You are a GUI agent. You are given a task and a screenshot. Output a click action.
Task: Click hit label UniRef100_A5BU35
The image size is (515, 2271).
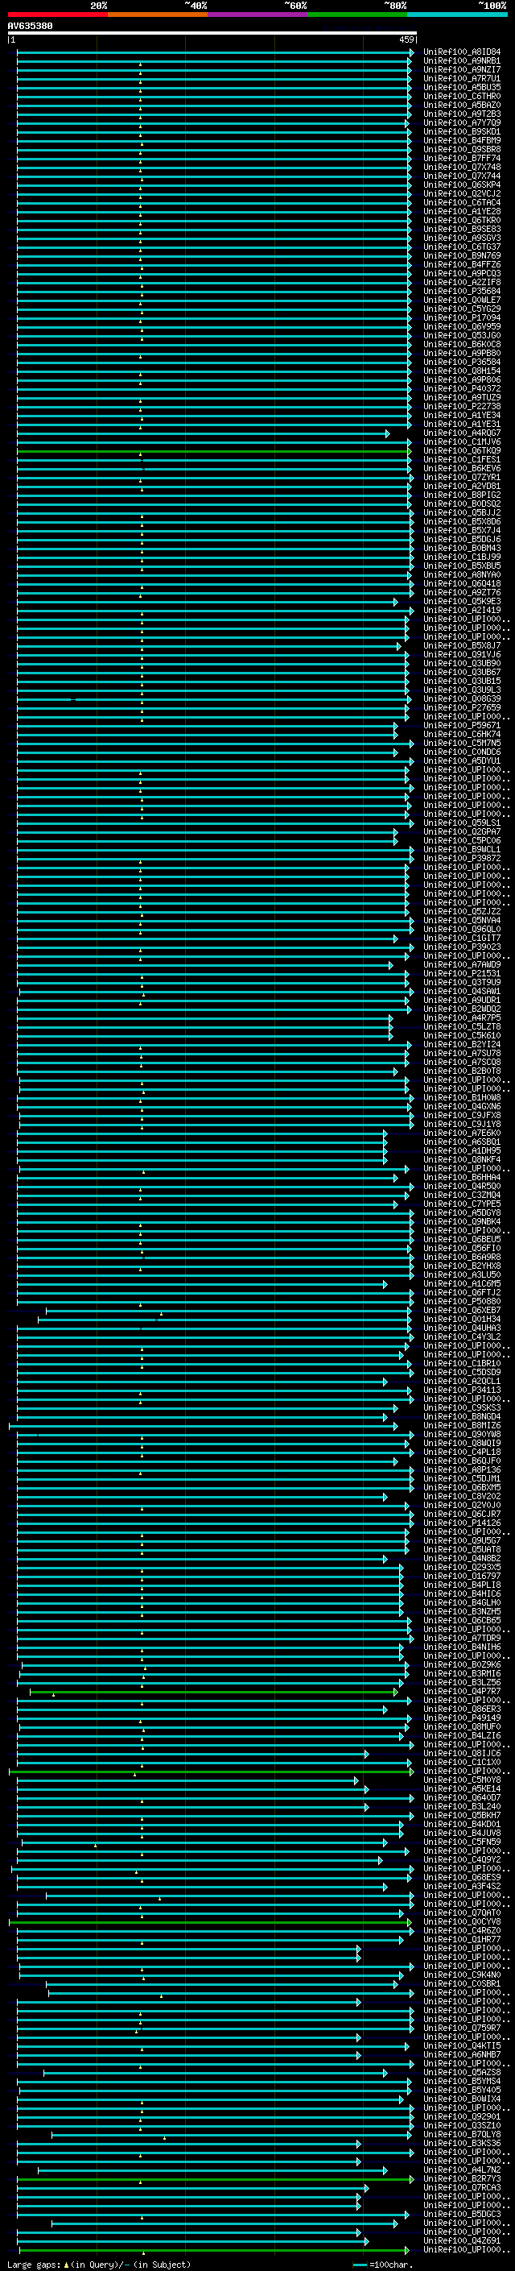(x=462, y=87)
